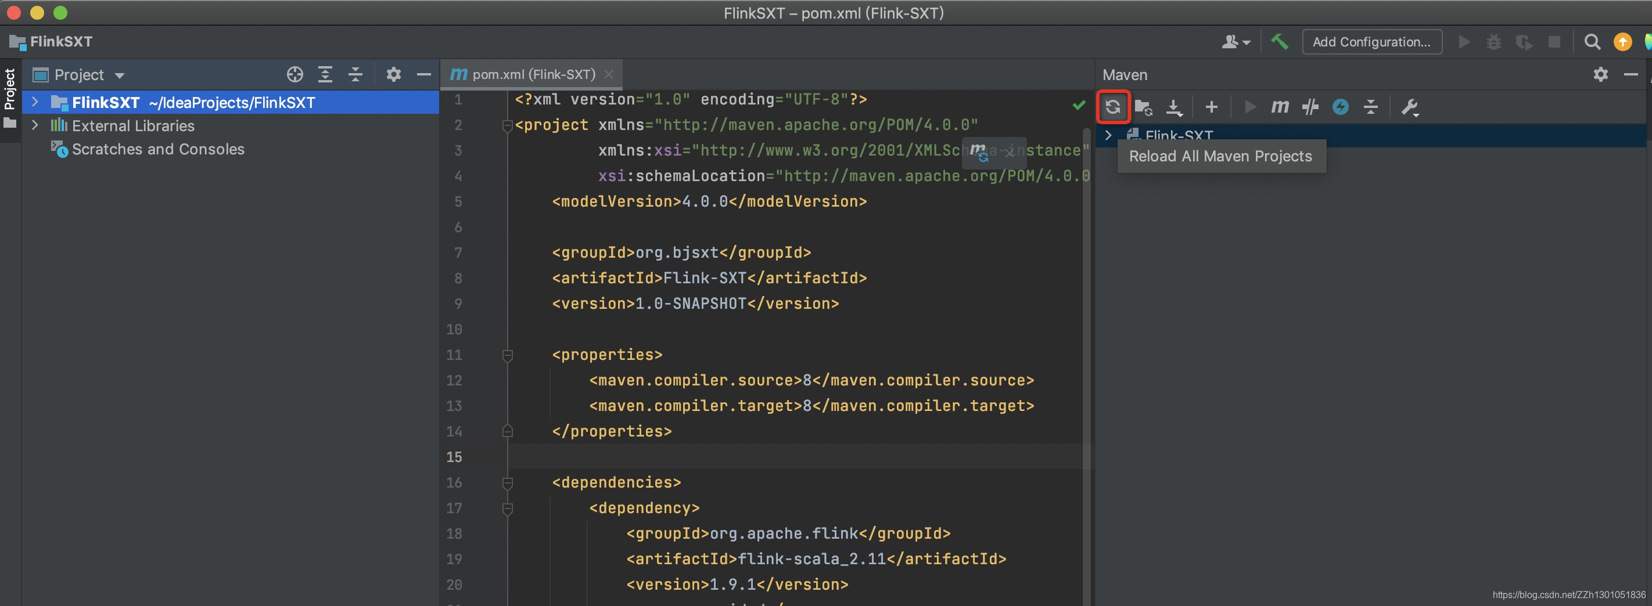Load Maven changes floating icon
Viewport: 1652px width, 606px height.
click(978, 153)
